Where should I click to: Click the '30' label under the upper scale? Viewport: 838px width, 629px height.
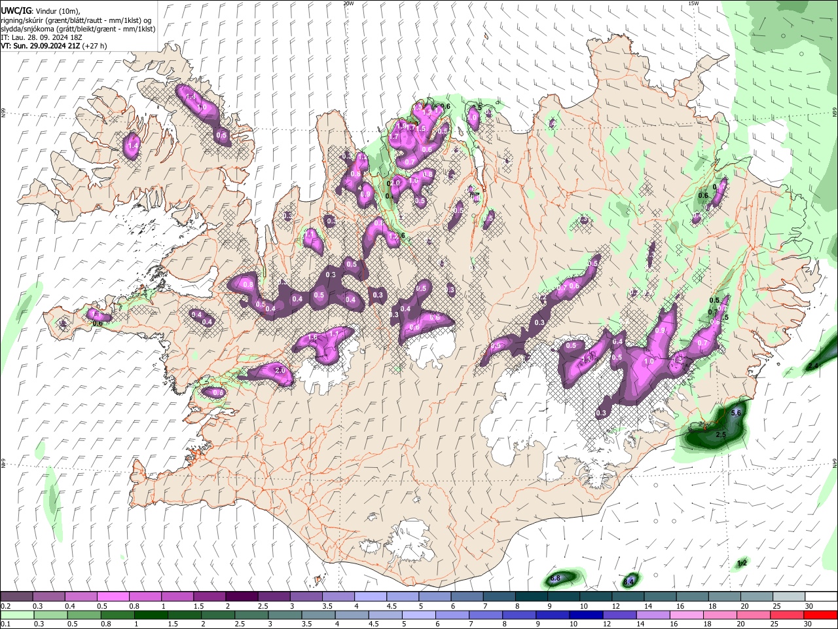click(x=809, y=606)
